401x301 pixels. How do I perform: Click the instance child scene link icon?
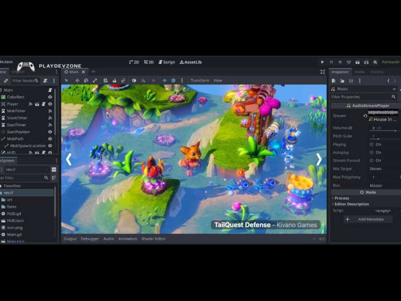[x=6, y=81]
